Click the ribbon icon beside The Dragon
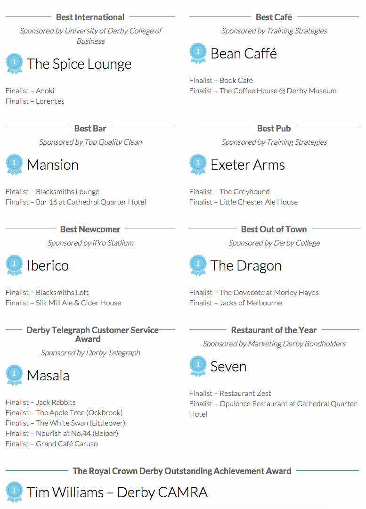 tap(198, 264)
